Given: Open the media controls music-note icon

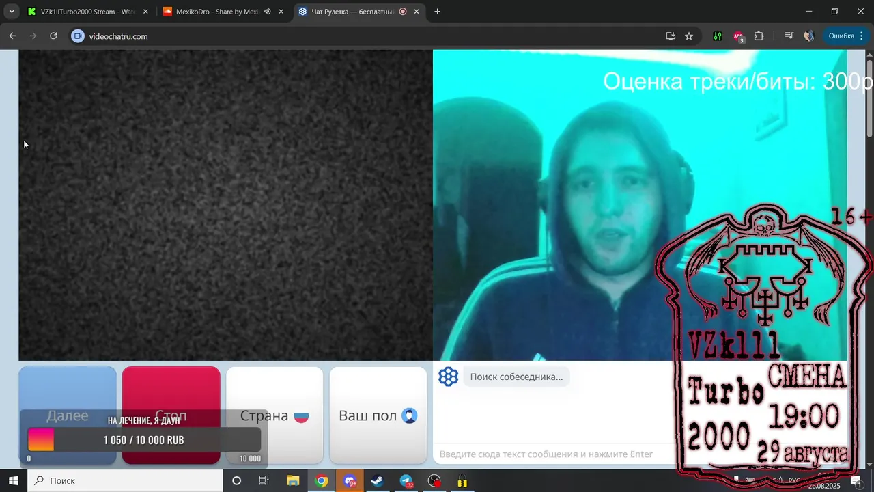Looking at the screenshot, I should pyautogui.click(x=789, y=36).
